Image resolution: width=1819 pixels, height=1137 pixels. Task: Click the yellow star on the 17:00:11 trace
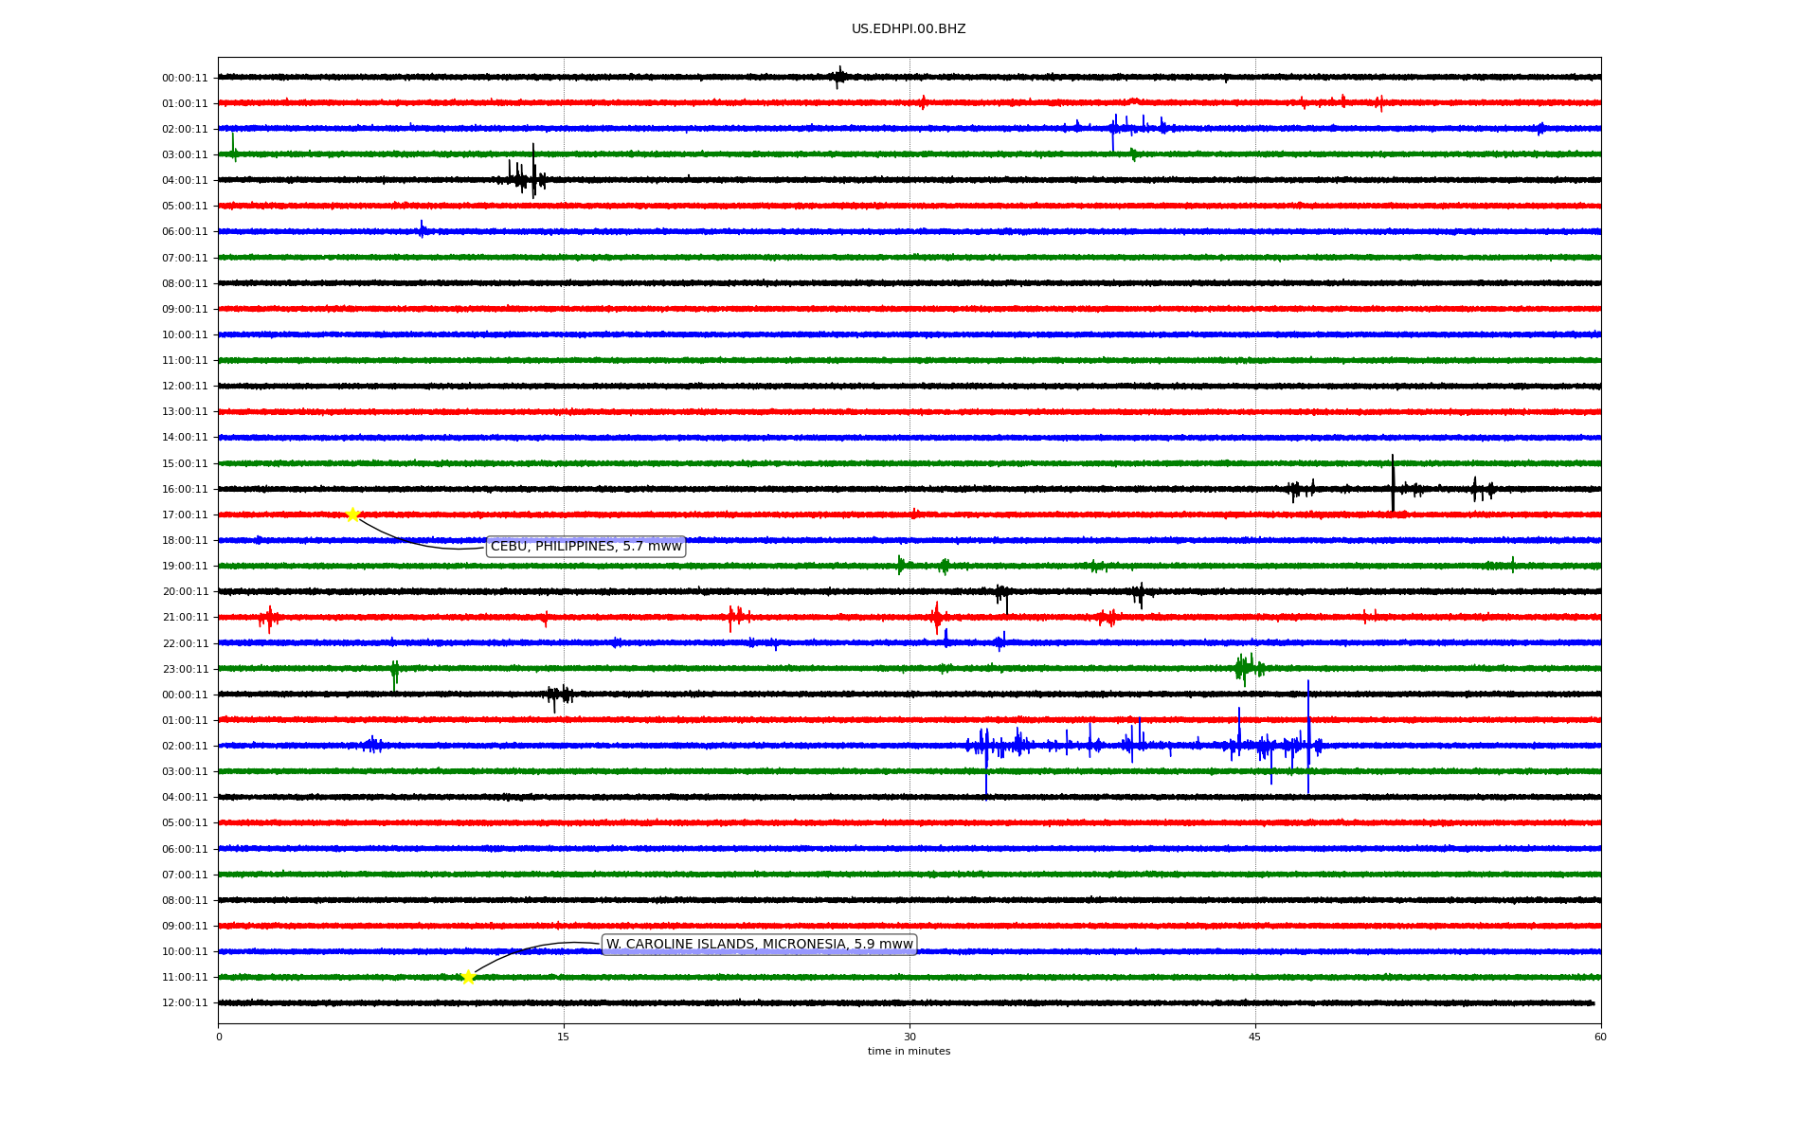352,514
